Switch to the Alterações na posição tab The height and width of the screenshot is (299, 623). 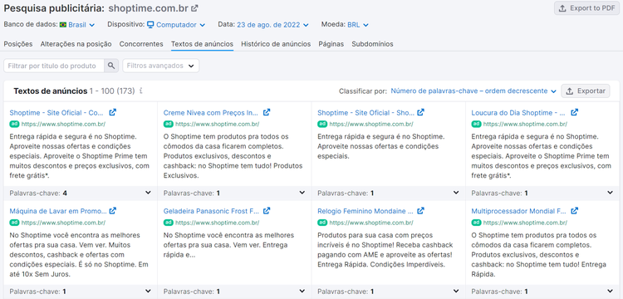76,44
